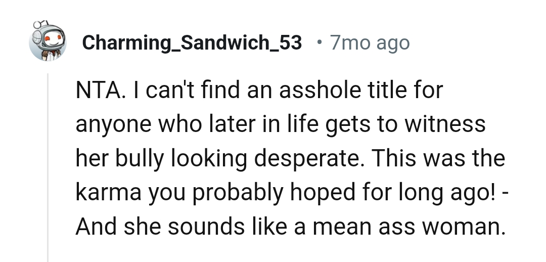Click the "7mo ago" timestamp

point(370,43)
